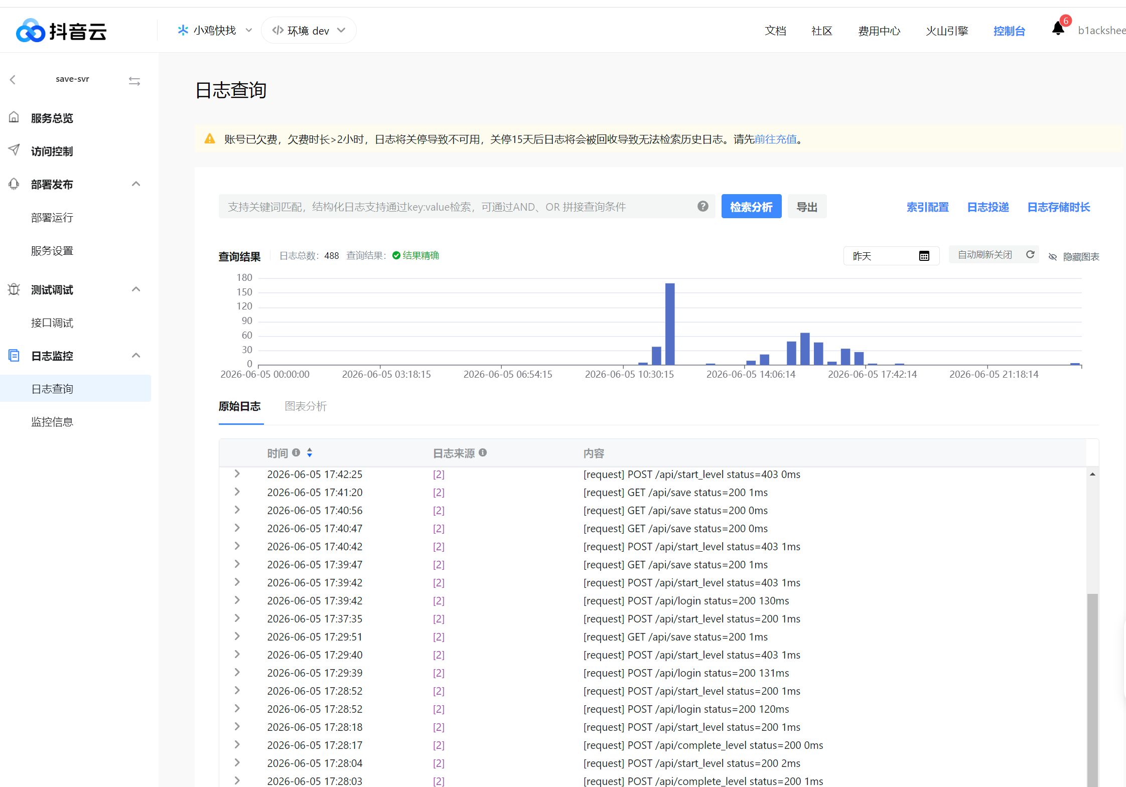Click the back arrow beside save-svr

pos(13,79)
